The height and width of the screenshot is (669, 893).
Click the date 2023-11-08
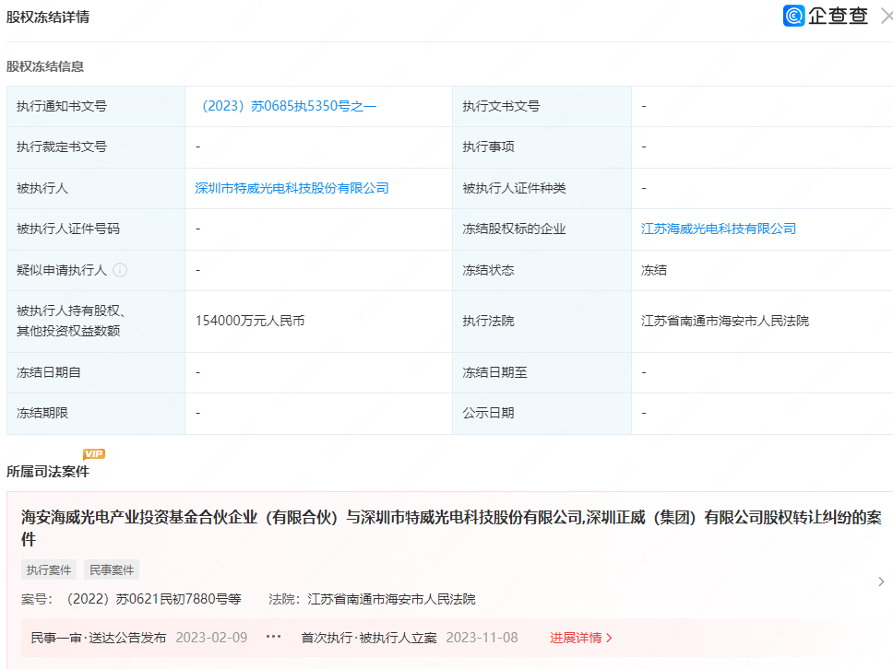click(x=482, y=638)
